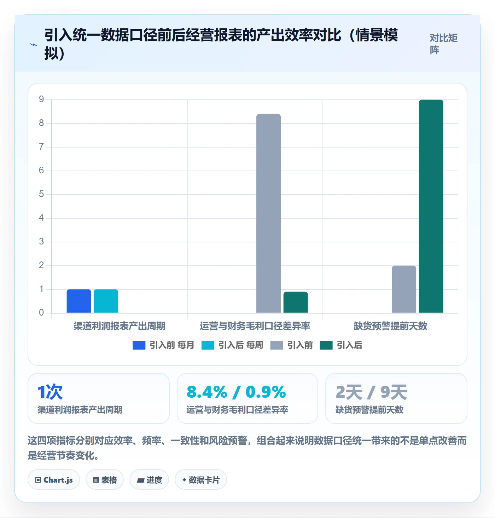
Task: Click the Chart.js chip
Action: (x=54, y=480)
